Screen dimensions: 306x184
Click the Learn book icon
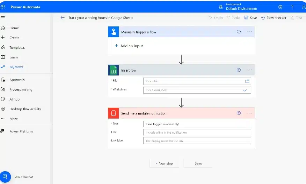coord(3,57)
